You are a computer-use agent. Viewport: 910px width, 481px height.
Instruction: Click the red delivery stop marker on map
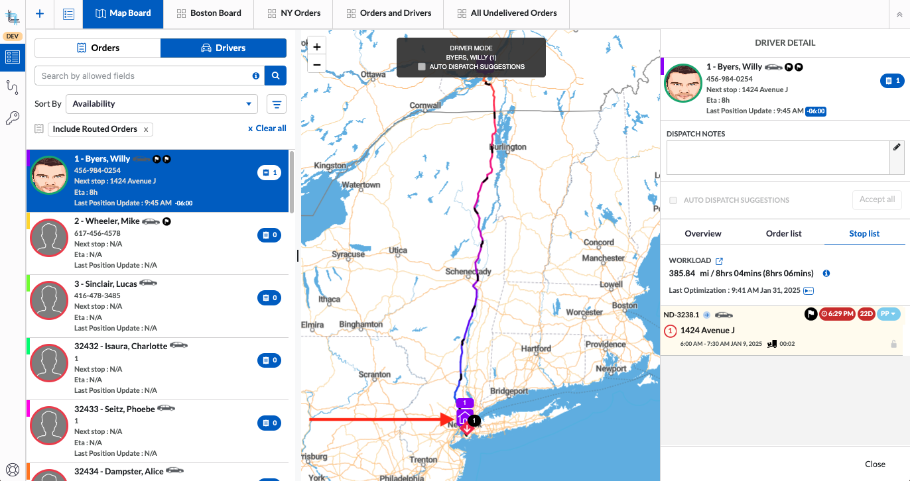[467, 428]
